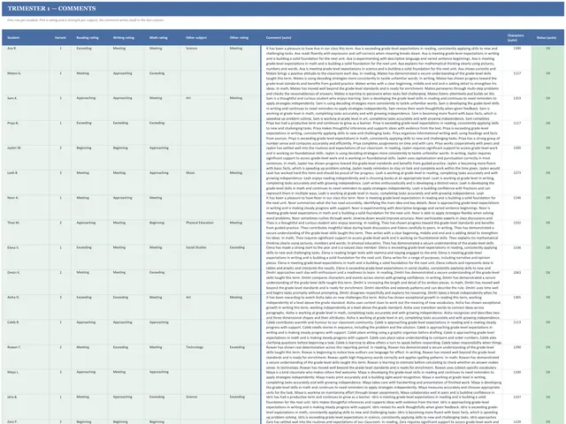Click the auto comment for Ava R.
Viewport: 566px width, 424px height.
tap(381, 58)
